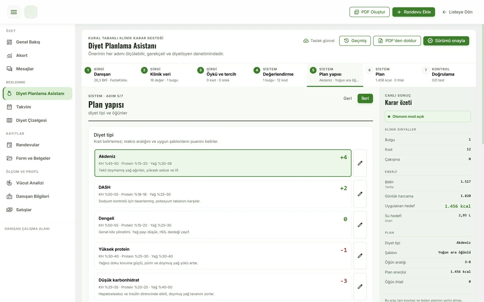This screenshot has width=484, height=302.
Task: Pick the Yüksek protein diet option
Action: pos(223,256)
